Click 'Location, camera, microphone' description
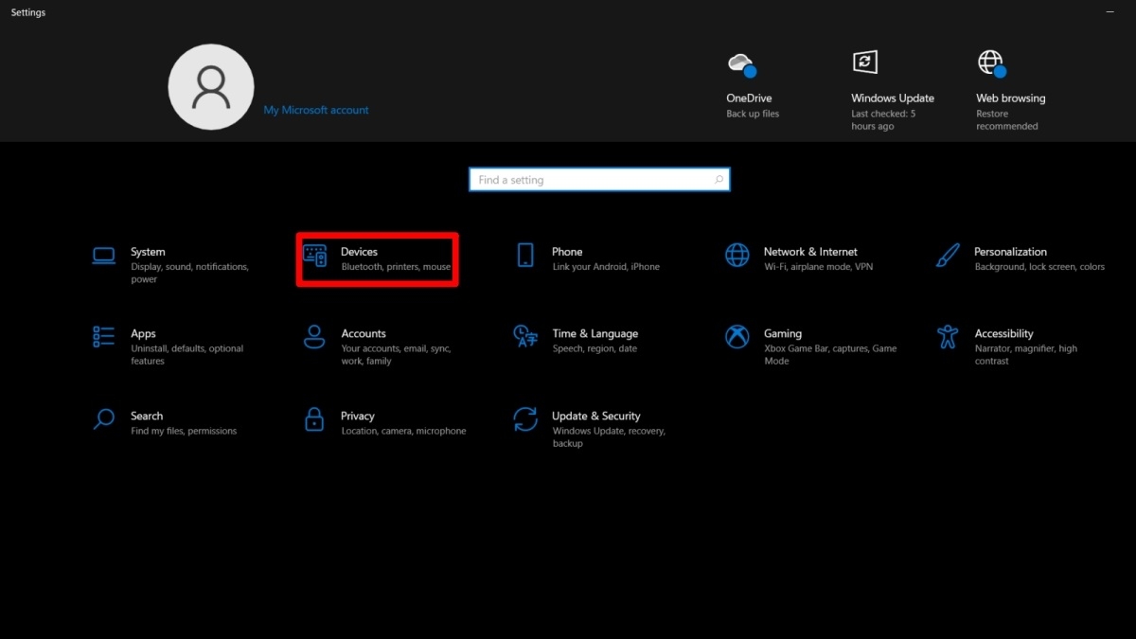 point(403,431)
